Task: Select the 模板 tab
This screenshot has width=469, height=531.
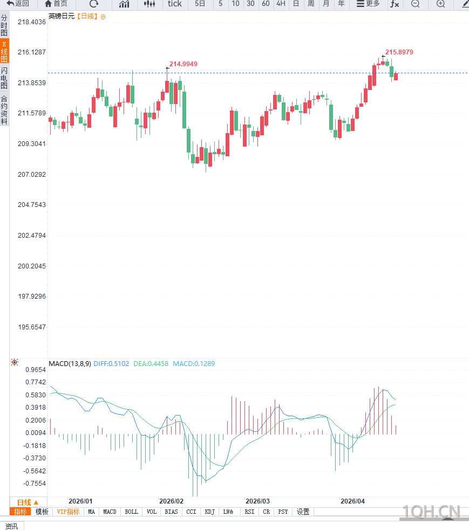Action: point(42,512)
